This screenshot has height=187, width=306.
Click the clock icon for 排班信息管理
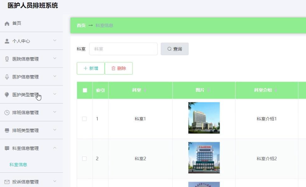tap(7, 113)
